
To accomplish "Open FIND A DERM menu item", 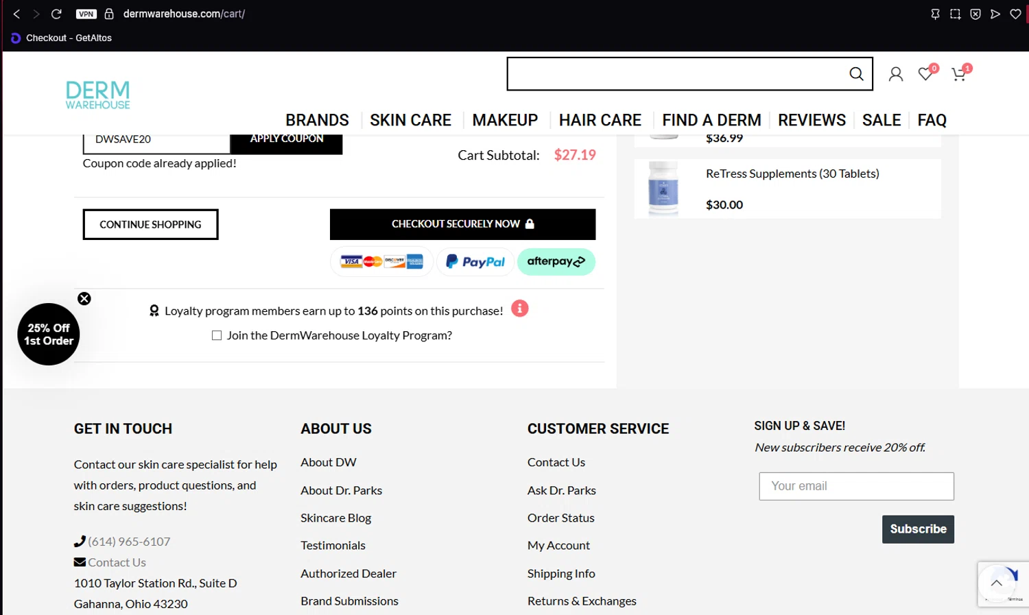I will [711, 121].
